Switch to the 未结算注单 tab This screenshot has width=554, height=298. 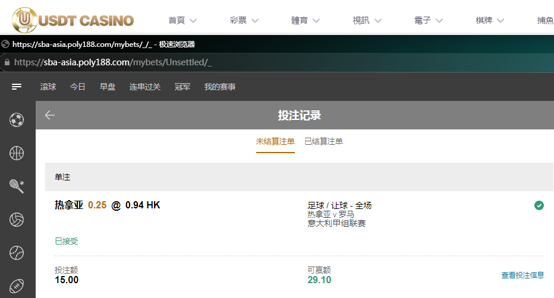point(275,141)
